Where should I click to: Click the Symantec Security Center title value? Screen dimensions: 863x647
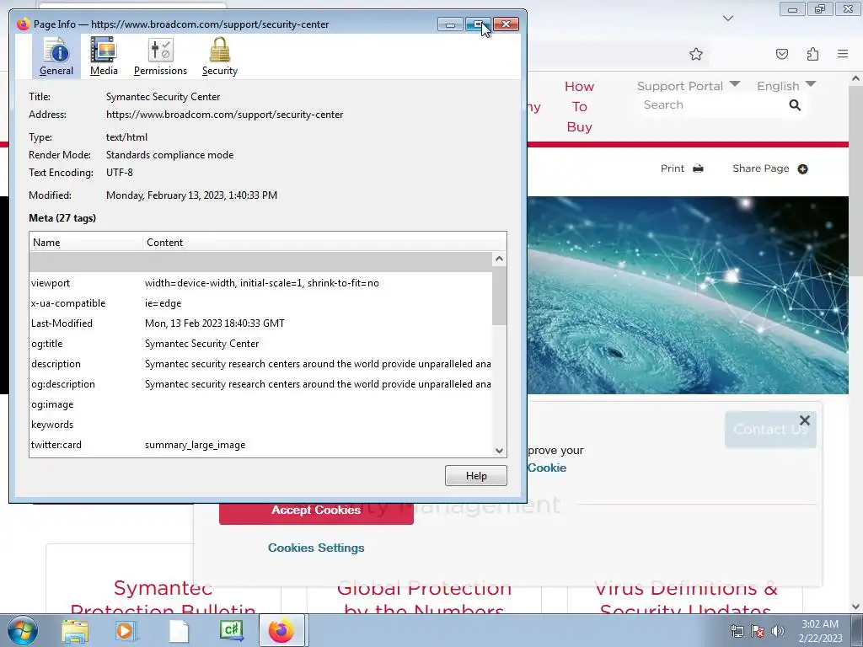click(163, 97)
